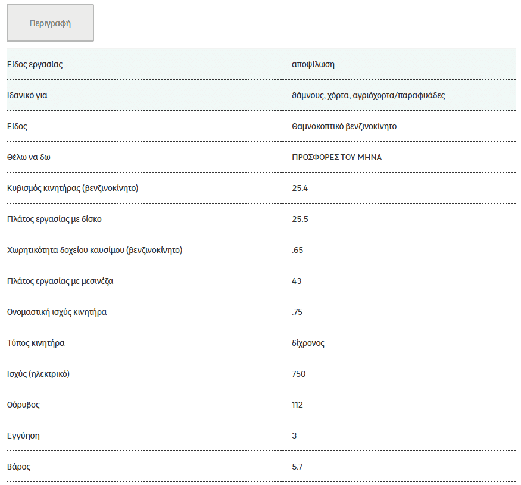Screen dimensions: 521x485
Task: Click Ονομαστική ισχύς κινητήρα label
Action: pos(57,312)
